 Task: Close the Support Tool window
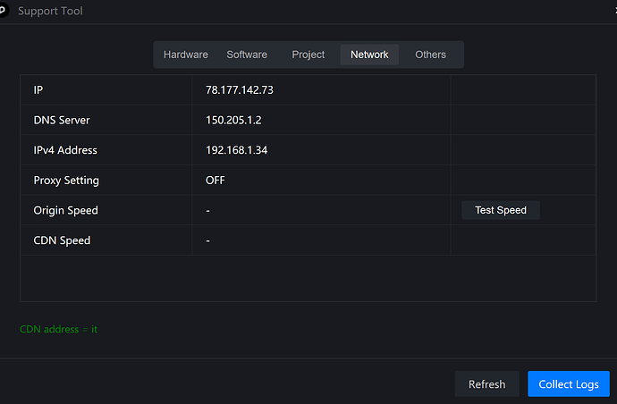coord(613,13)
